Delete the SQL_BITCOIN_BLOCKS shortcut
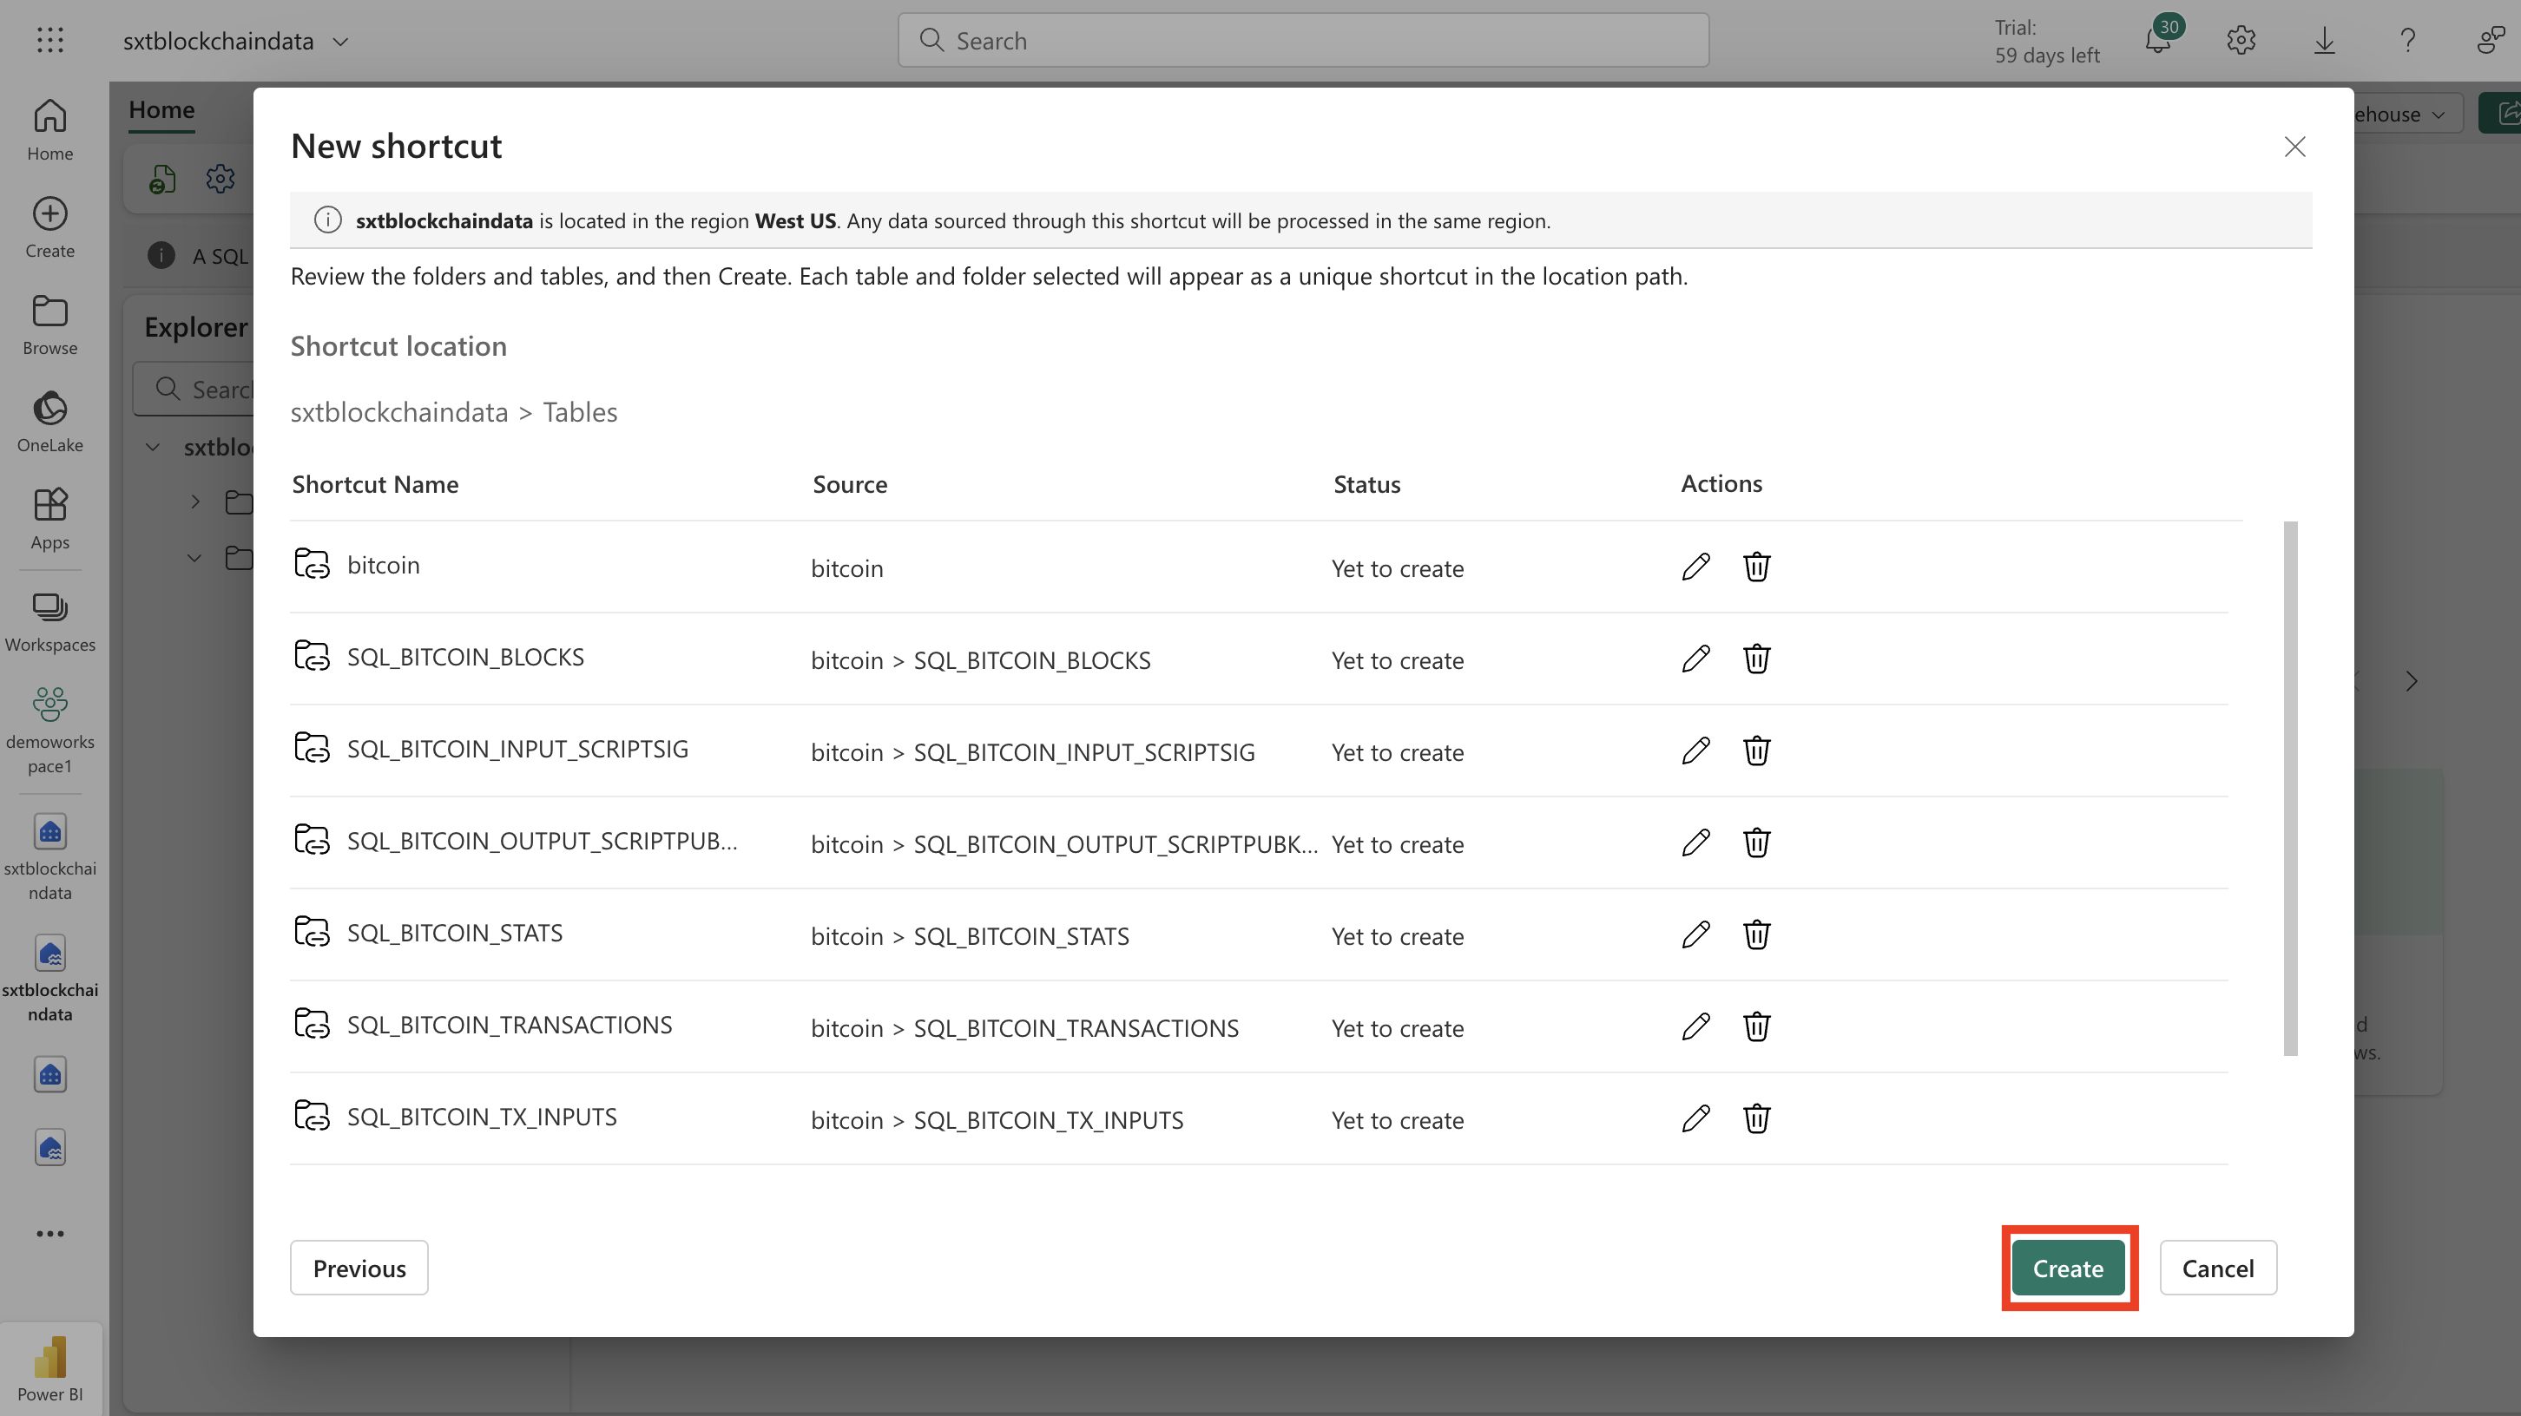The image size is (2521, 1416). (x=1755, y=659)
